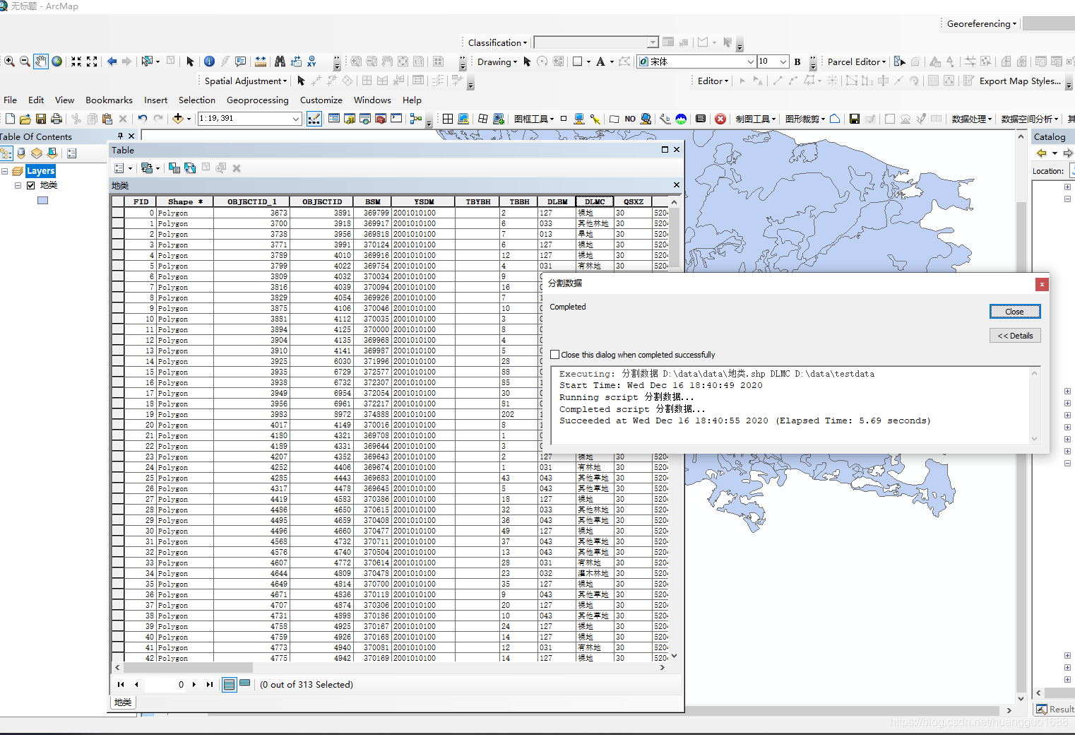Toggle visibility of 地类 layer

pos(30,185)
